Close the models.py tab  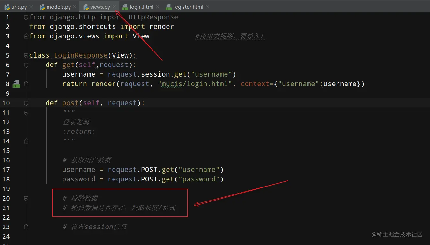pos(75,7)
